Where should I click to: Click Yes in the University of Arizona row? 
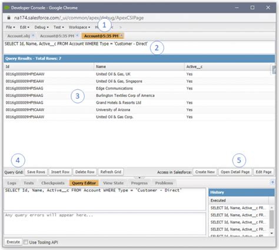(x=190, y=110)
